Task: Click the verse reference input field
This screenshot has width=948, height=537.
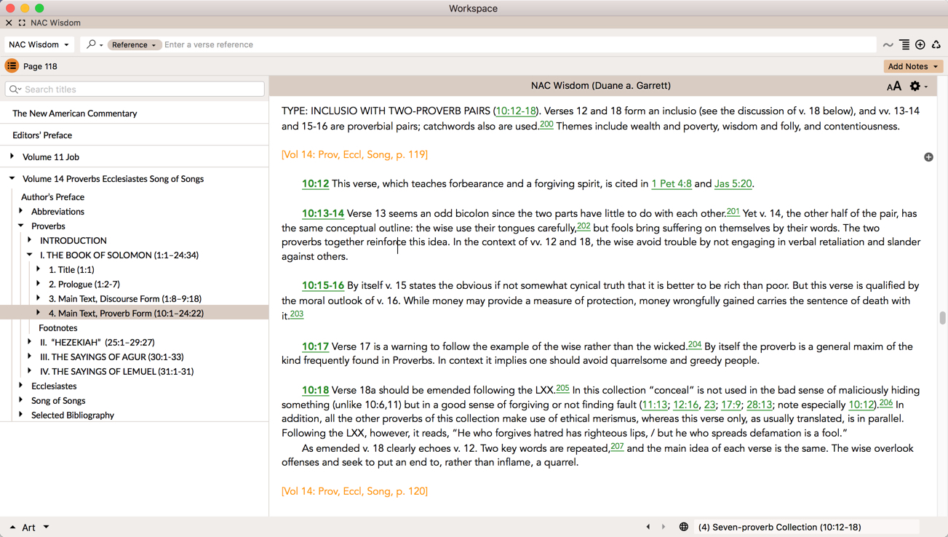Action: click(x=509, y=45)
